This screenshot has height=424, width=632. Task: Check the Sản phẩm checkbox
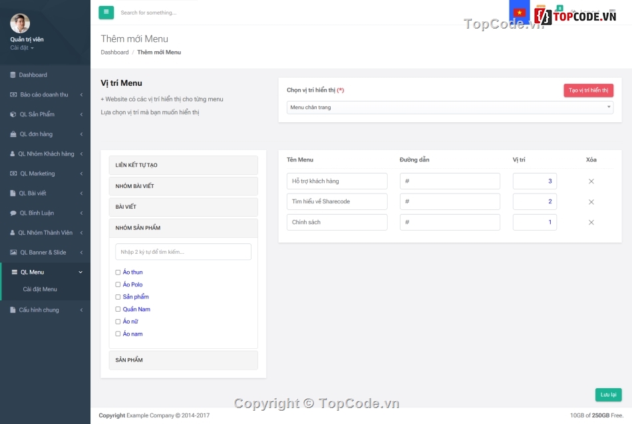118,297
